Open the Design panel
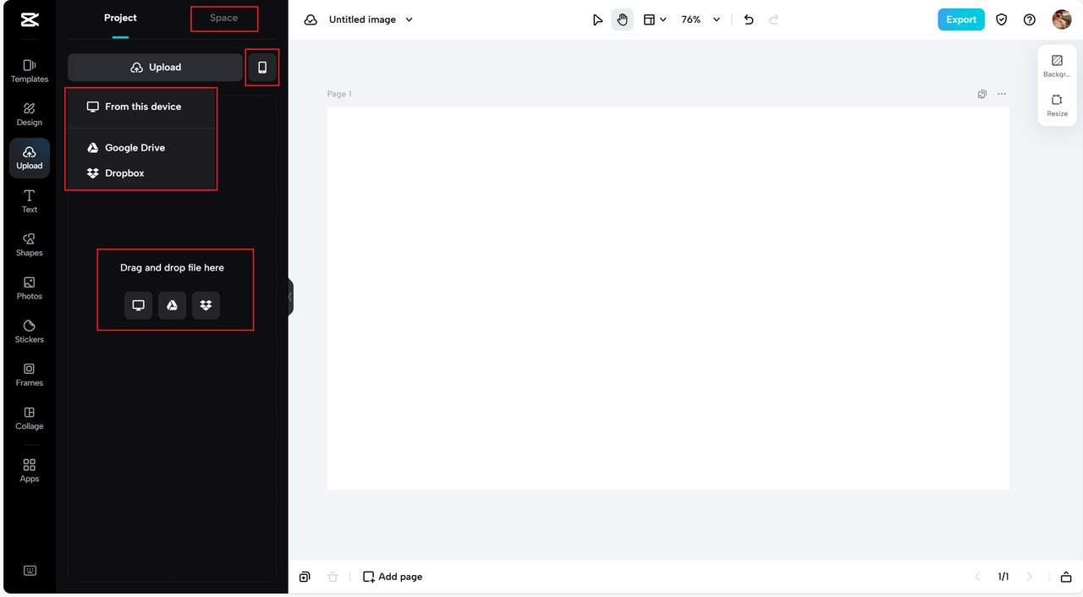Screen dimensions: 1083x597 point(30,114)
